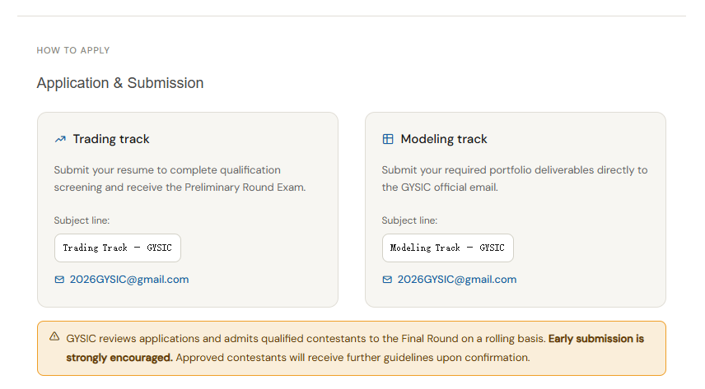
Task: Click the envelope icon in Trading track card
Action: [59, 280]
